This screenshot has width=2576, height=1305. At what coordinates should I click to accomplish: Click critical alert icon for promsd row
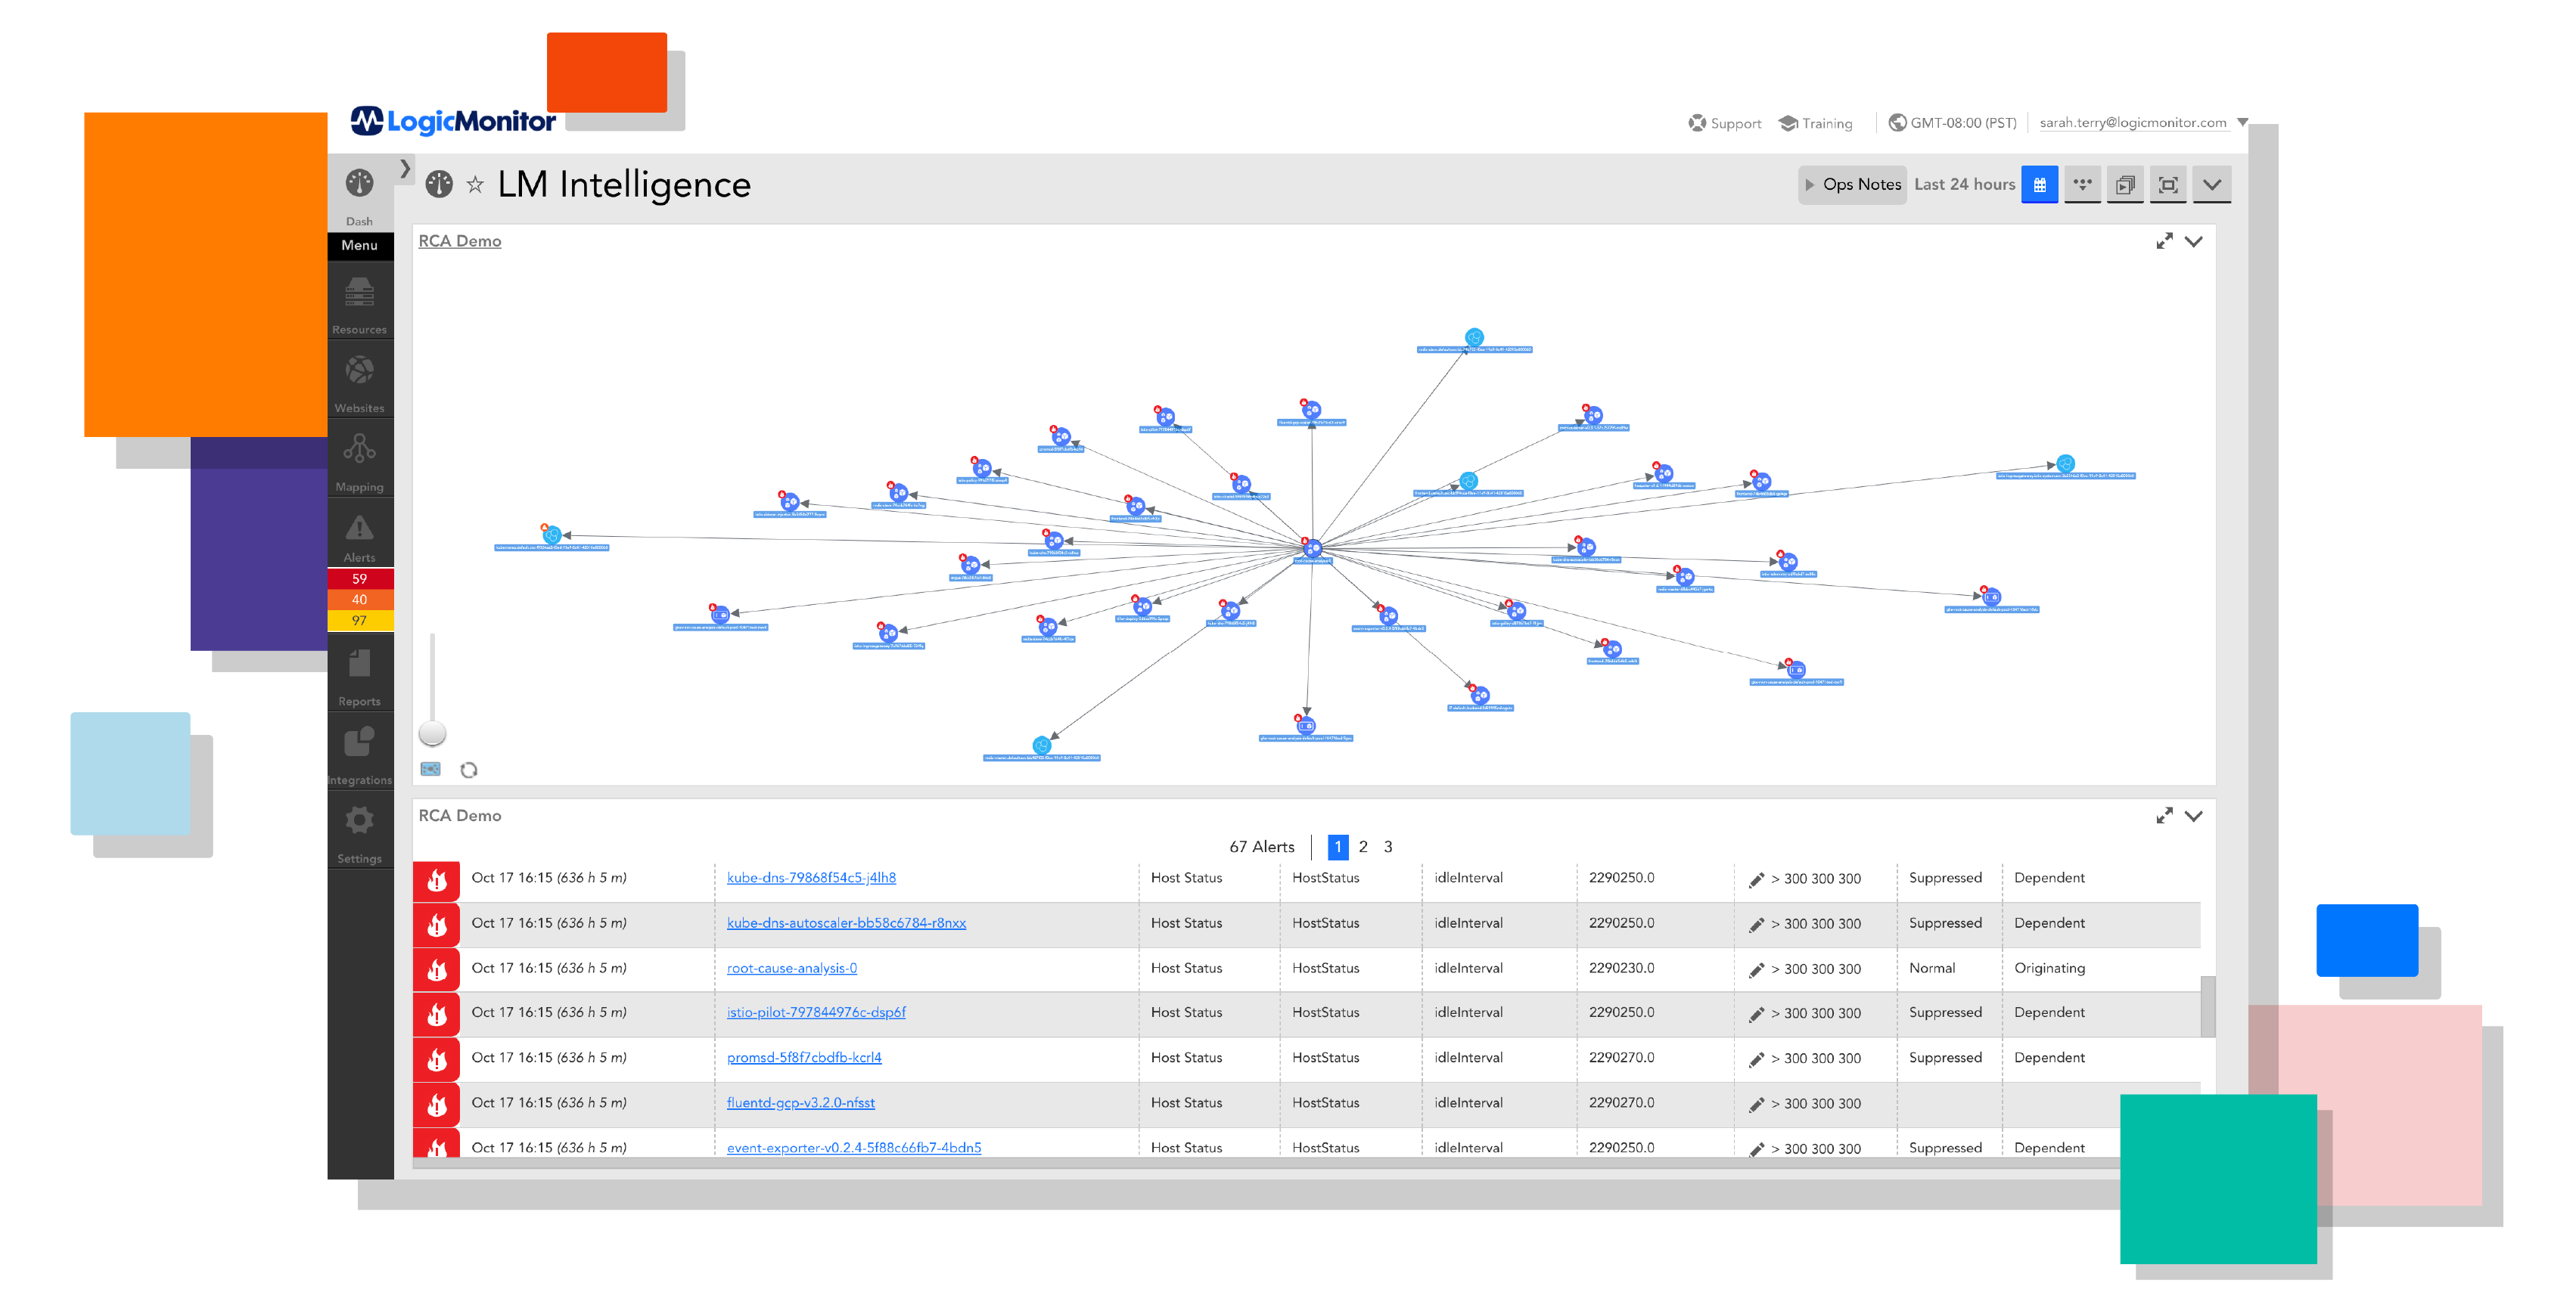437,1059
